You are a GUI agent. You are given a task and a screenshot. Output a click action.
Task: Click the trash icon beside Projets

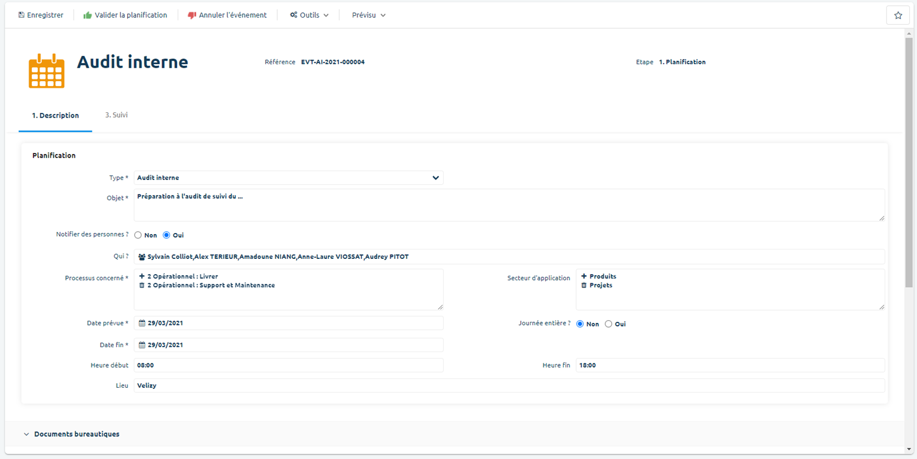tap(584, 285)
